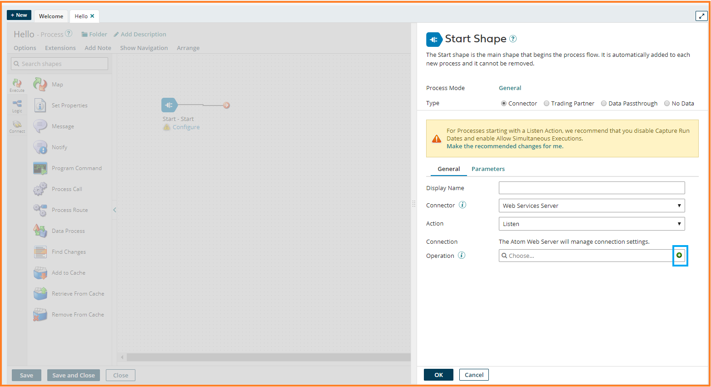
Task: Select the Logic shapes category icon
Action: pyautogui.click(x=17, y=106)
